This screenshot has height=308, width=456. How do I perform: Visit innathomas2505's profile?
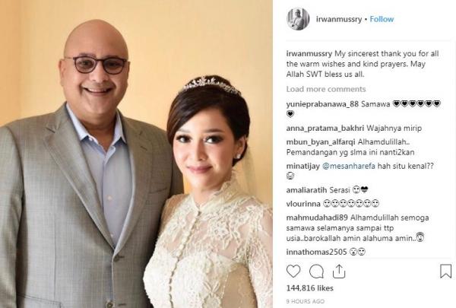click(x=316, y=252)
